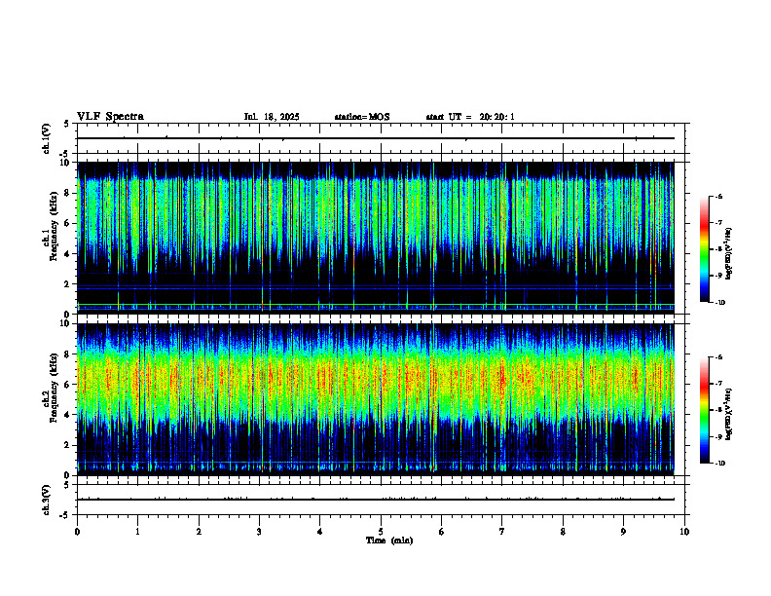Click the "-7" tick on ch.2 color bar

point(718,384)
